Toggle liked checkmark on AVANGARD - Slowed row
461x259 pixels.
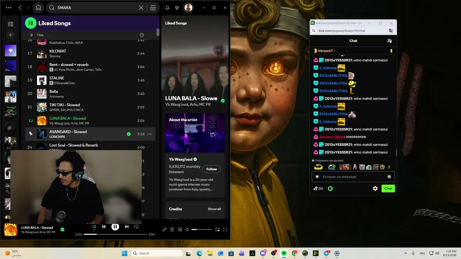tap(129, 134)
